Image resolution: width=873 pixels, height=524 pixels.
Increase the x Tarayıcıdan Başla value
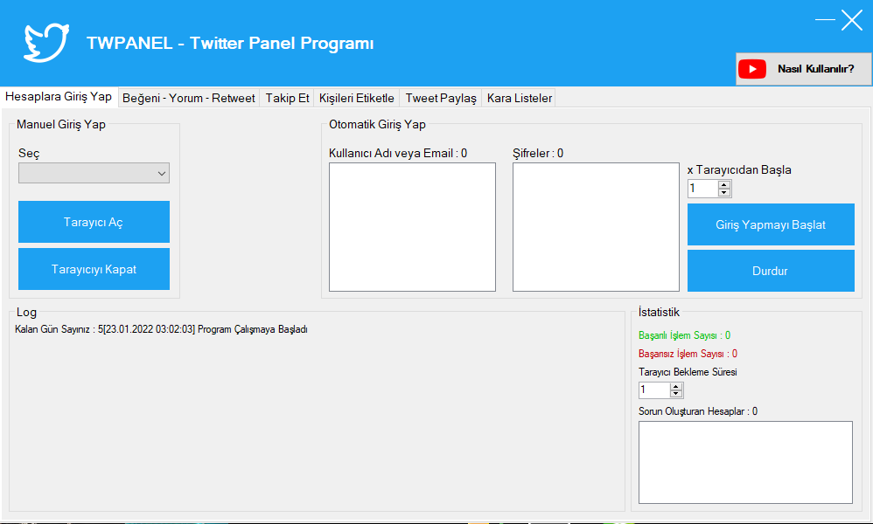click(x=724, y=184)
